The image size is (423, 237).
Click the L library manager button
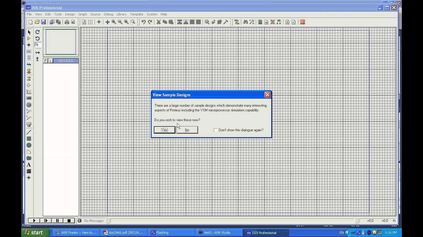tap(50, 61)
